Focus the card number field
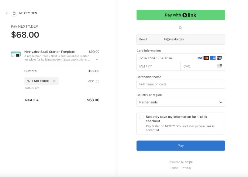 [x=166, y=58]
